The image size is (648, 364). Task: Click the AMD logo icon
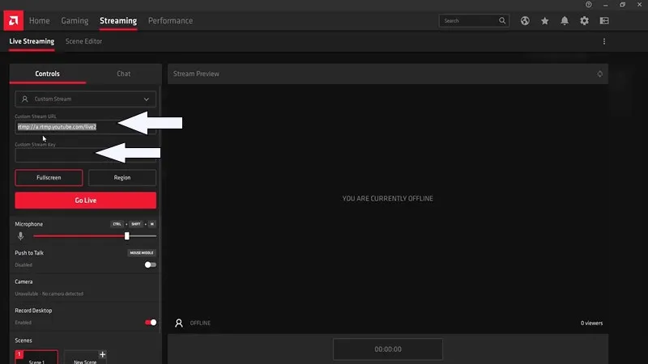click(x=14, y=21)
